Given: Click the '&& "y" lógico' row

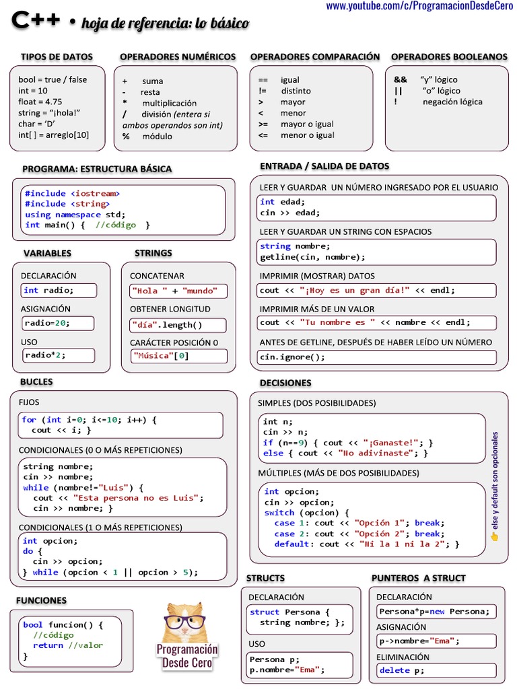Looking at the screenshot, I should (x=425, y=79).
